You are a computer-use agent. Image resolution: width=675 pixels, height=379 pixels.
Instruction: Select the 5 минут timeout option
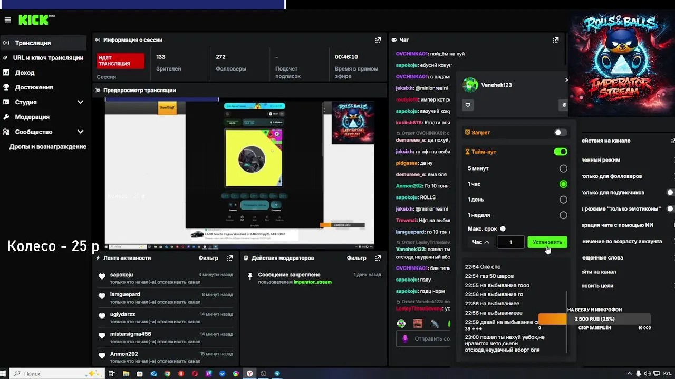click(x=563, y=168)
